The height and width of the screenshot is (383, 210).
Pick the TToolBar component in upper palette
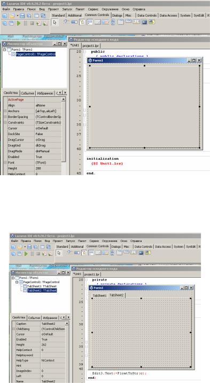(105, 22)
